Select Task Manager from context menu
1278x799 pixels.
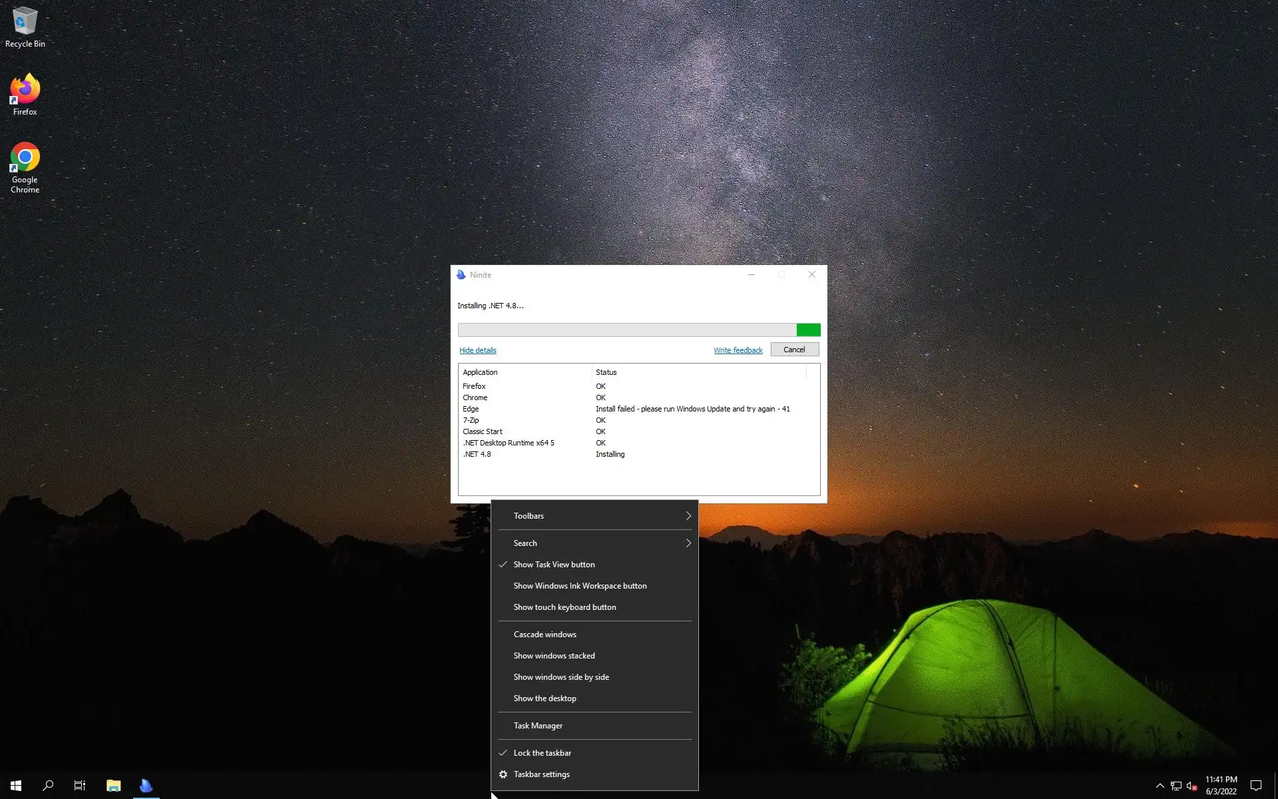(x=538, y=726)
